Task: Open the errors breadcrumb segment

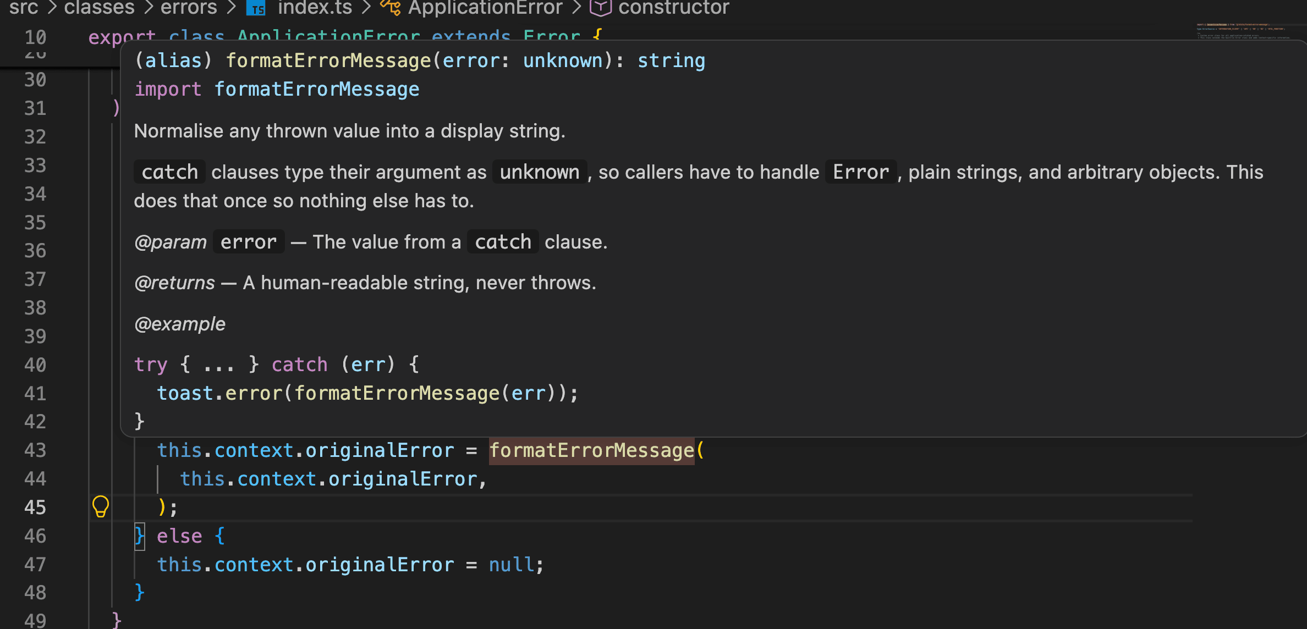Action: 189,8
